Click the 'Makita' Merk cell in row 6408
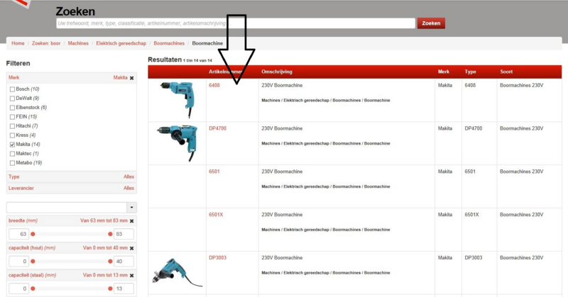Screen dimensions: 568x297 tap(445, 85)
